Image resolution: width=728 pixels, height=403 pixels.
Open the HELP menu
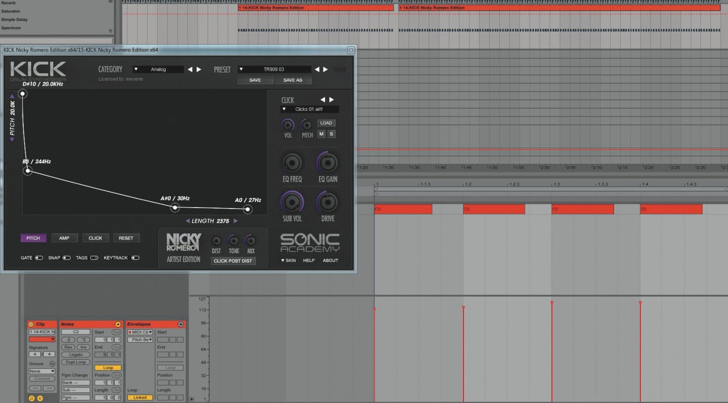pyautogui.click(x=309, y=260)
